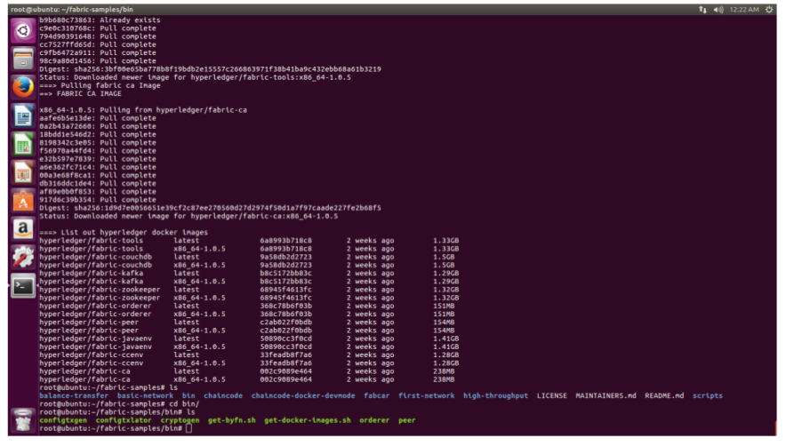Click hyperledger/fabric-couchdb x86_64-1.0.5 image row
This screenshot has height=446, width=786.
[247, 265]
